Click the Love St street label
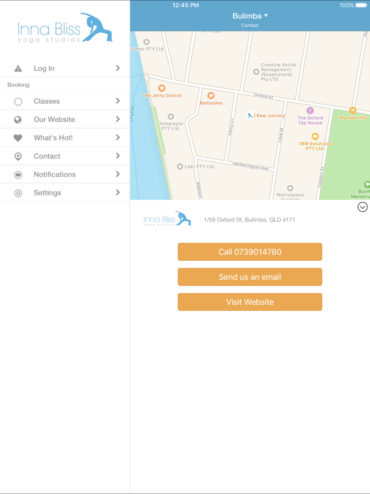The height and width of the screenshot is (494, 370). point(280,135)
